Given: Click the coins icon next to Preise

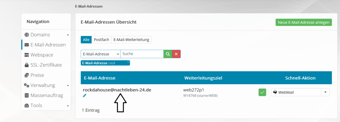Looking at the screenshot, I should (x=27, y=75).
